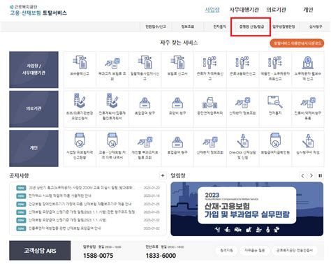The height and width of the screenshot is (264, 331).
Task: Open the 민원접수/신고 submenu
Action: pyautogui.click(x=156, y=27)
